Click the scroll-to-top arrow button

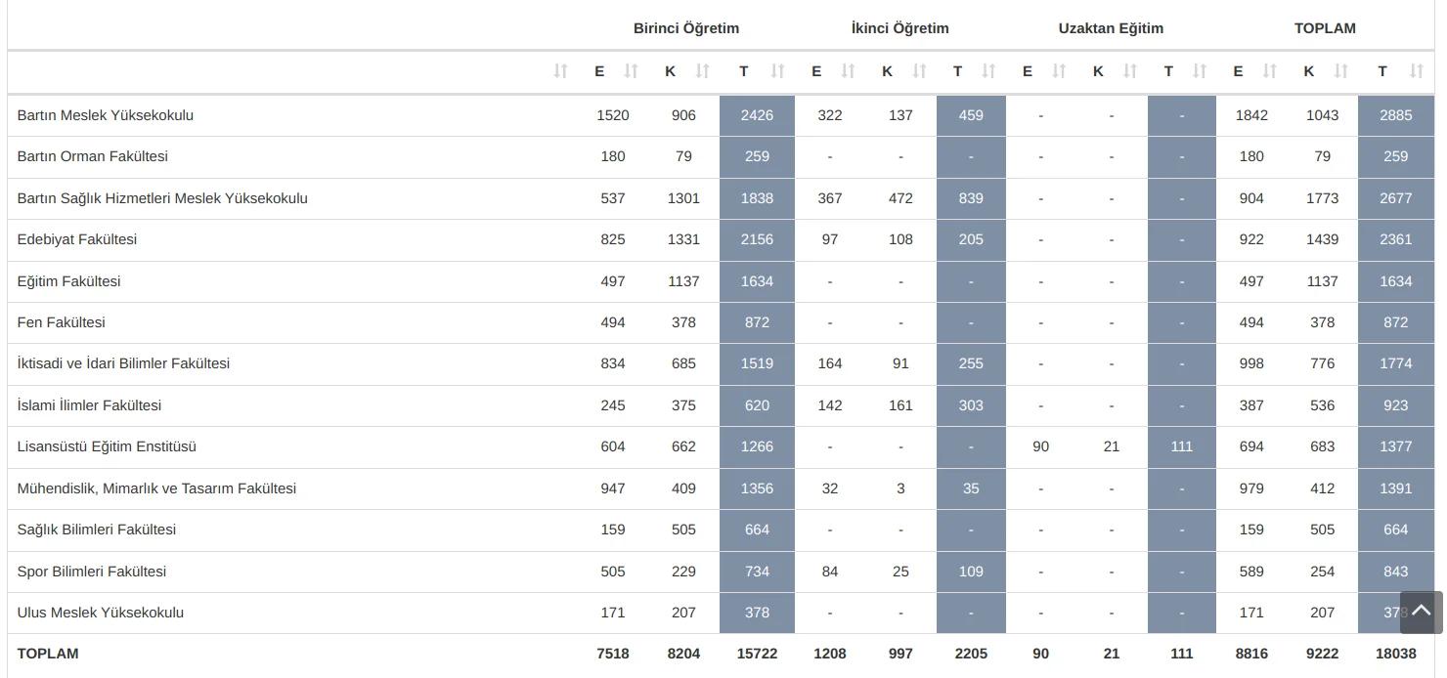click(1421, 612)
